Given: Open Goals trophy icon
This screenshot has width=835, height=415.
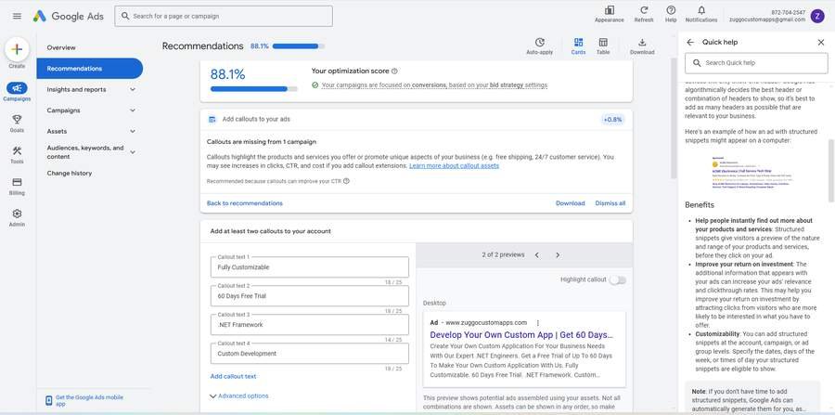Looking at the screenshot, I should tap(17, 120).
